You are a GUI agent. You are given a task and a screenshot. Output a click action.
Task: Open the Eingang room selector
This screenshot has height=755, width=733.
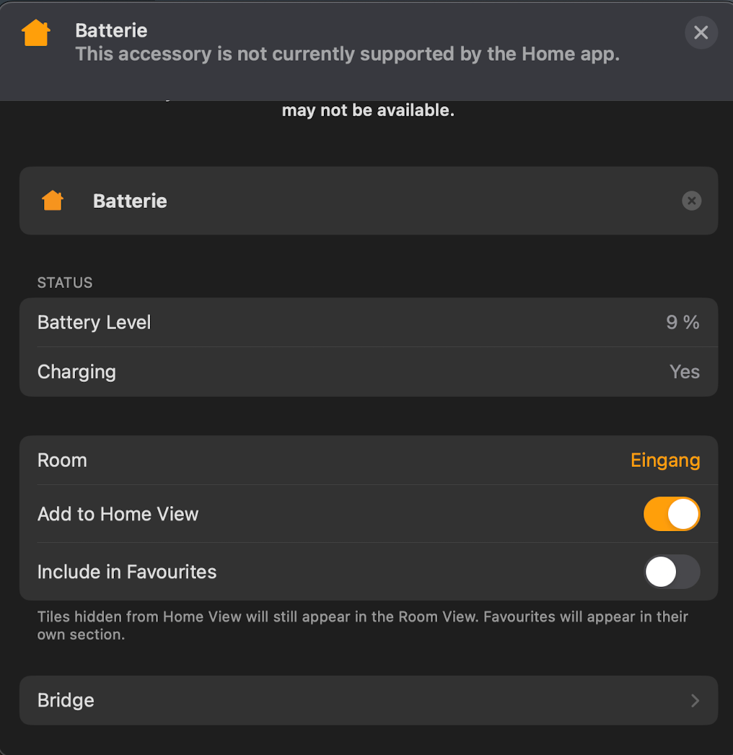(664, 461)
